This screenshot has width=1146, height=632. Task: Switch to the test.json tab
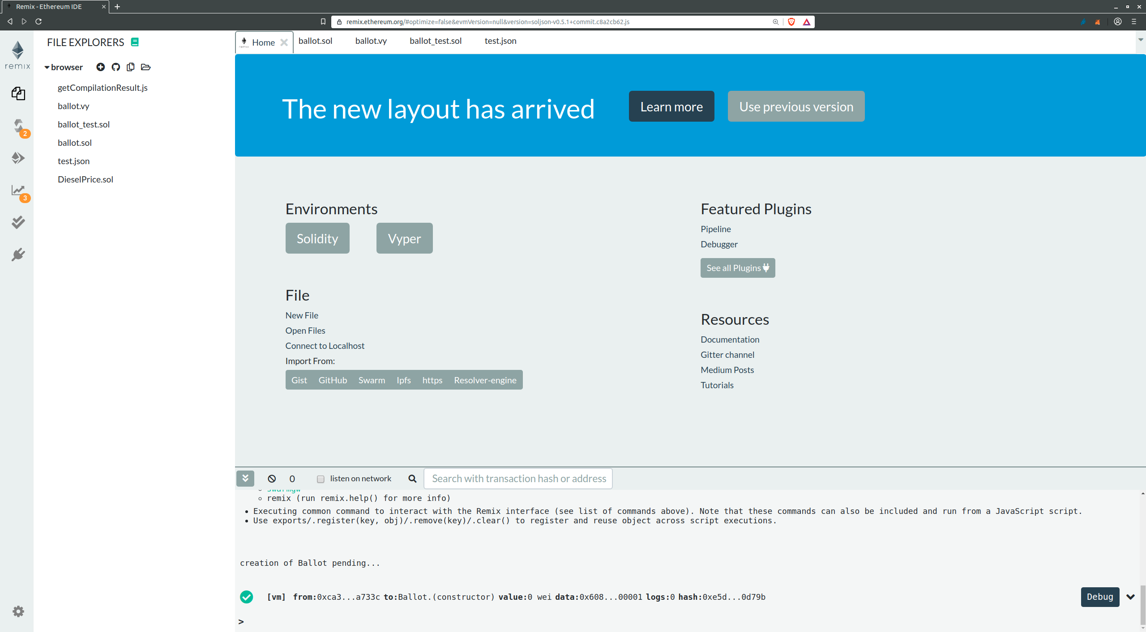coord(500,41)
